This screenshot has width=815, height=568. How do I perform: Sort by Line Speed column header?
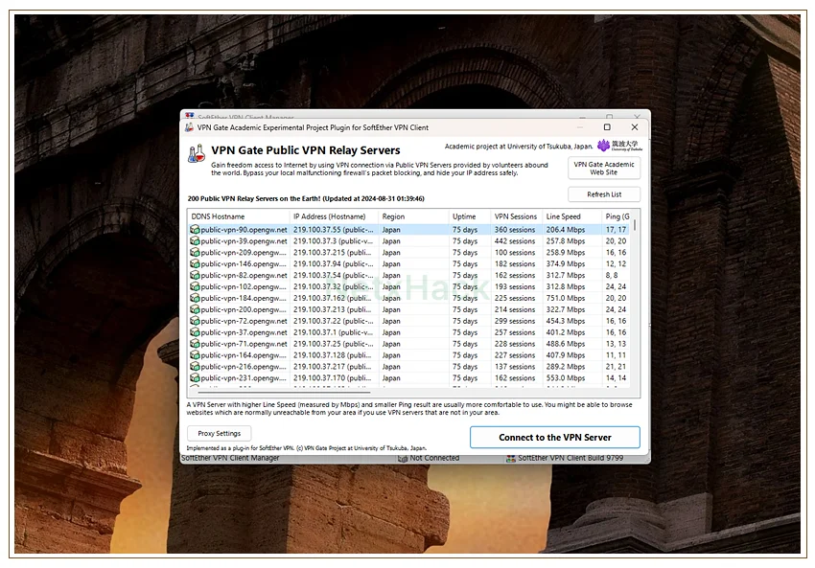571,216
